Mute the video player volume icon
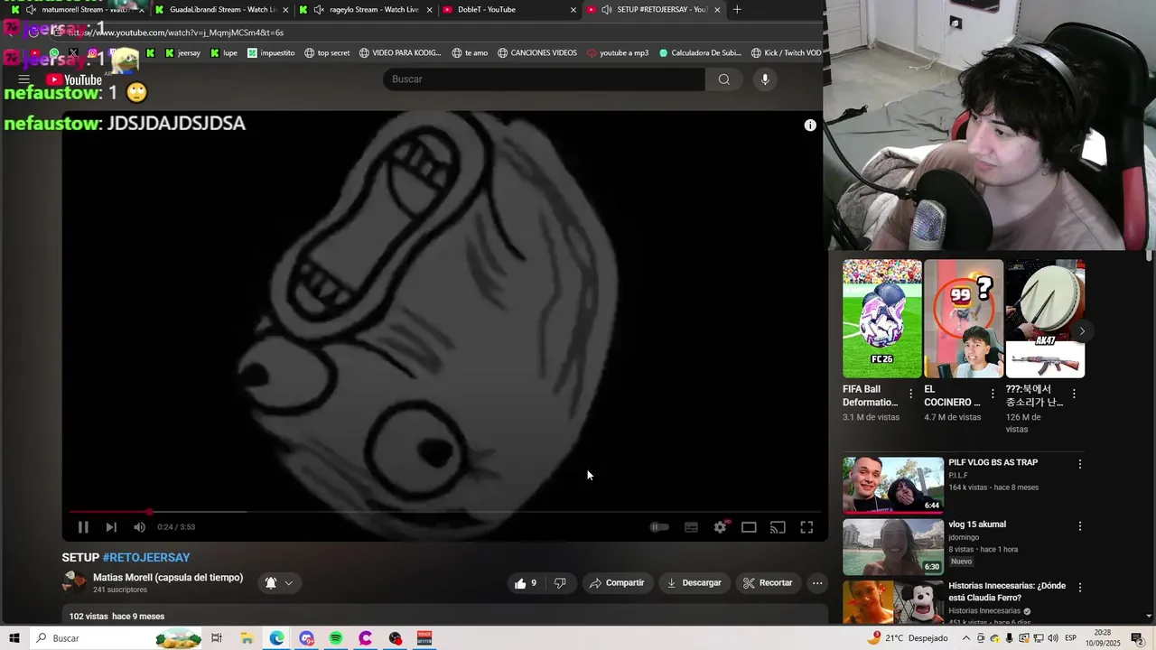The image size is (1156, 650). coord(139,527)
